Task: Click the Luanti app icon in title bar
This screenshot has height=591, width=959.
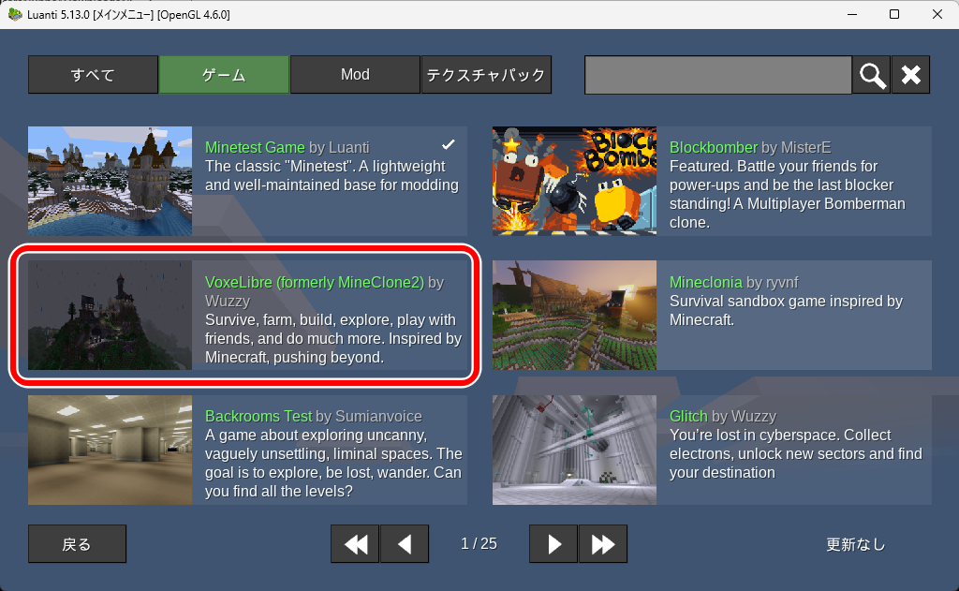Action: pos(14,14)
